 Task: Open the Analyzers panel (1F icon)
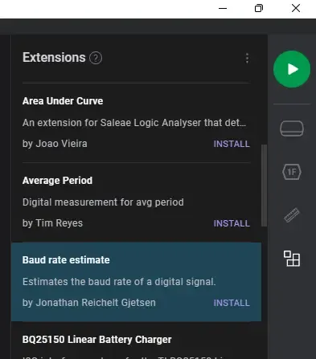(292, 172)
